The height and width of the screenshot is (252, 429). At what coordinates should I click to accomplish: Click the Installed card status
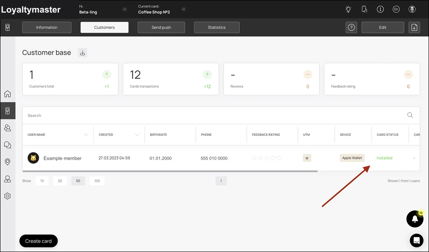pyautogui.click(x=385, y=158)
